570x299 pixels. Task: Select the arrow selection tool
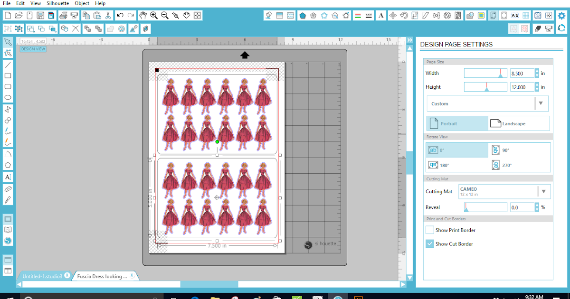(x=8, y=42)
